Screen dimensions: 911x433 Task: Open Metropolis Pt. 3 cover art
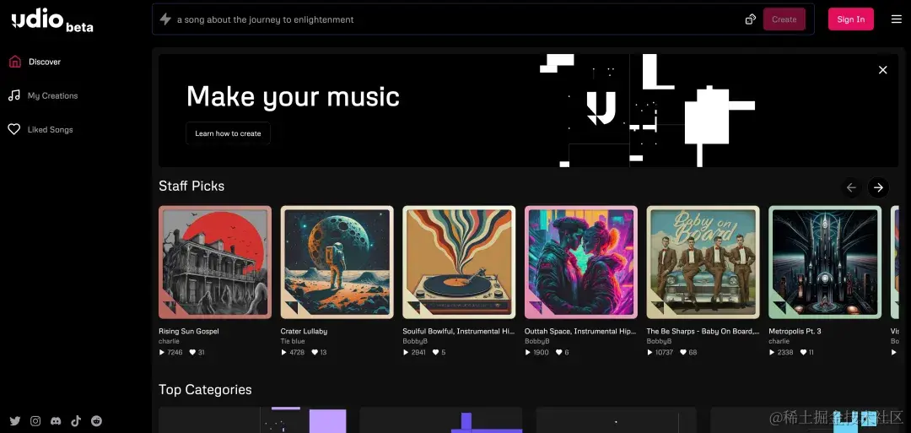(825, 263)
